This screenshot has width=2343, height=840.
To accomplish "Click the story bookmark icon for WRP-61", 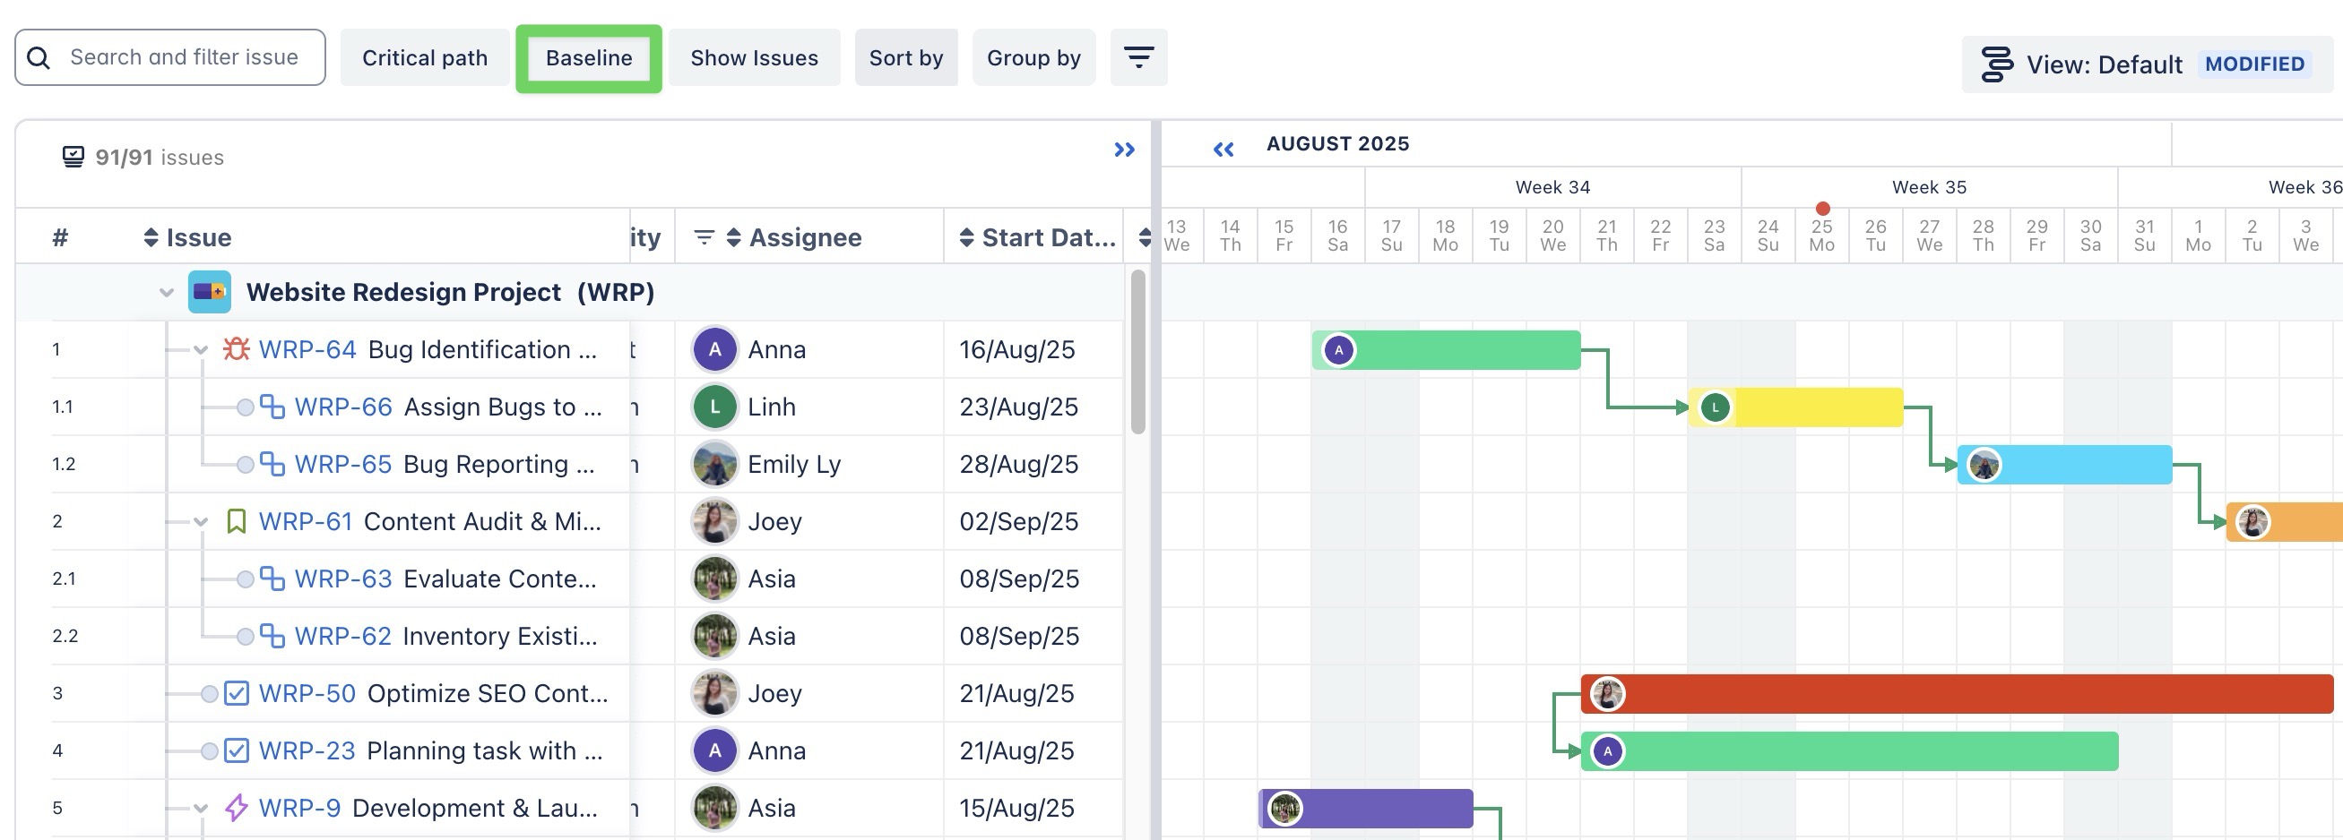I will (237, 521).
